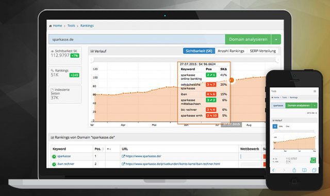330x196 pixels.
Task: Click sparkasse input field on phone
Action: click(278, 105)
